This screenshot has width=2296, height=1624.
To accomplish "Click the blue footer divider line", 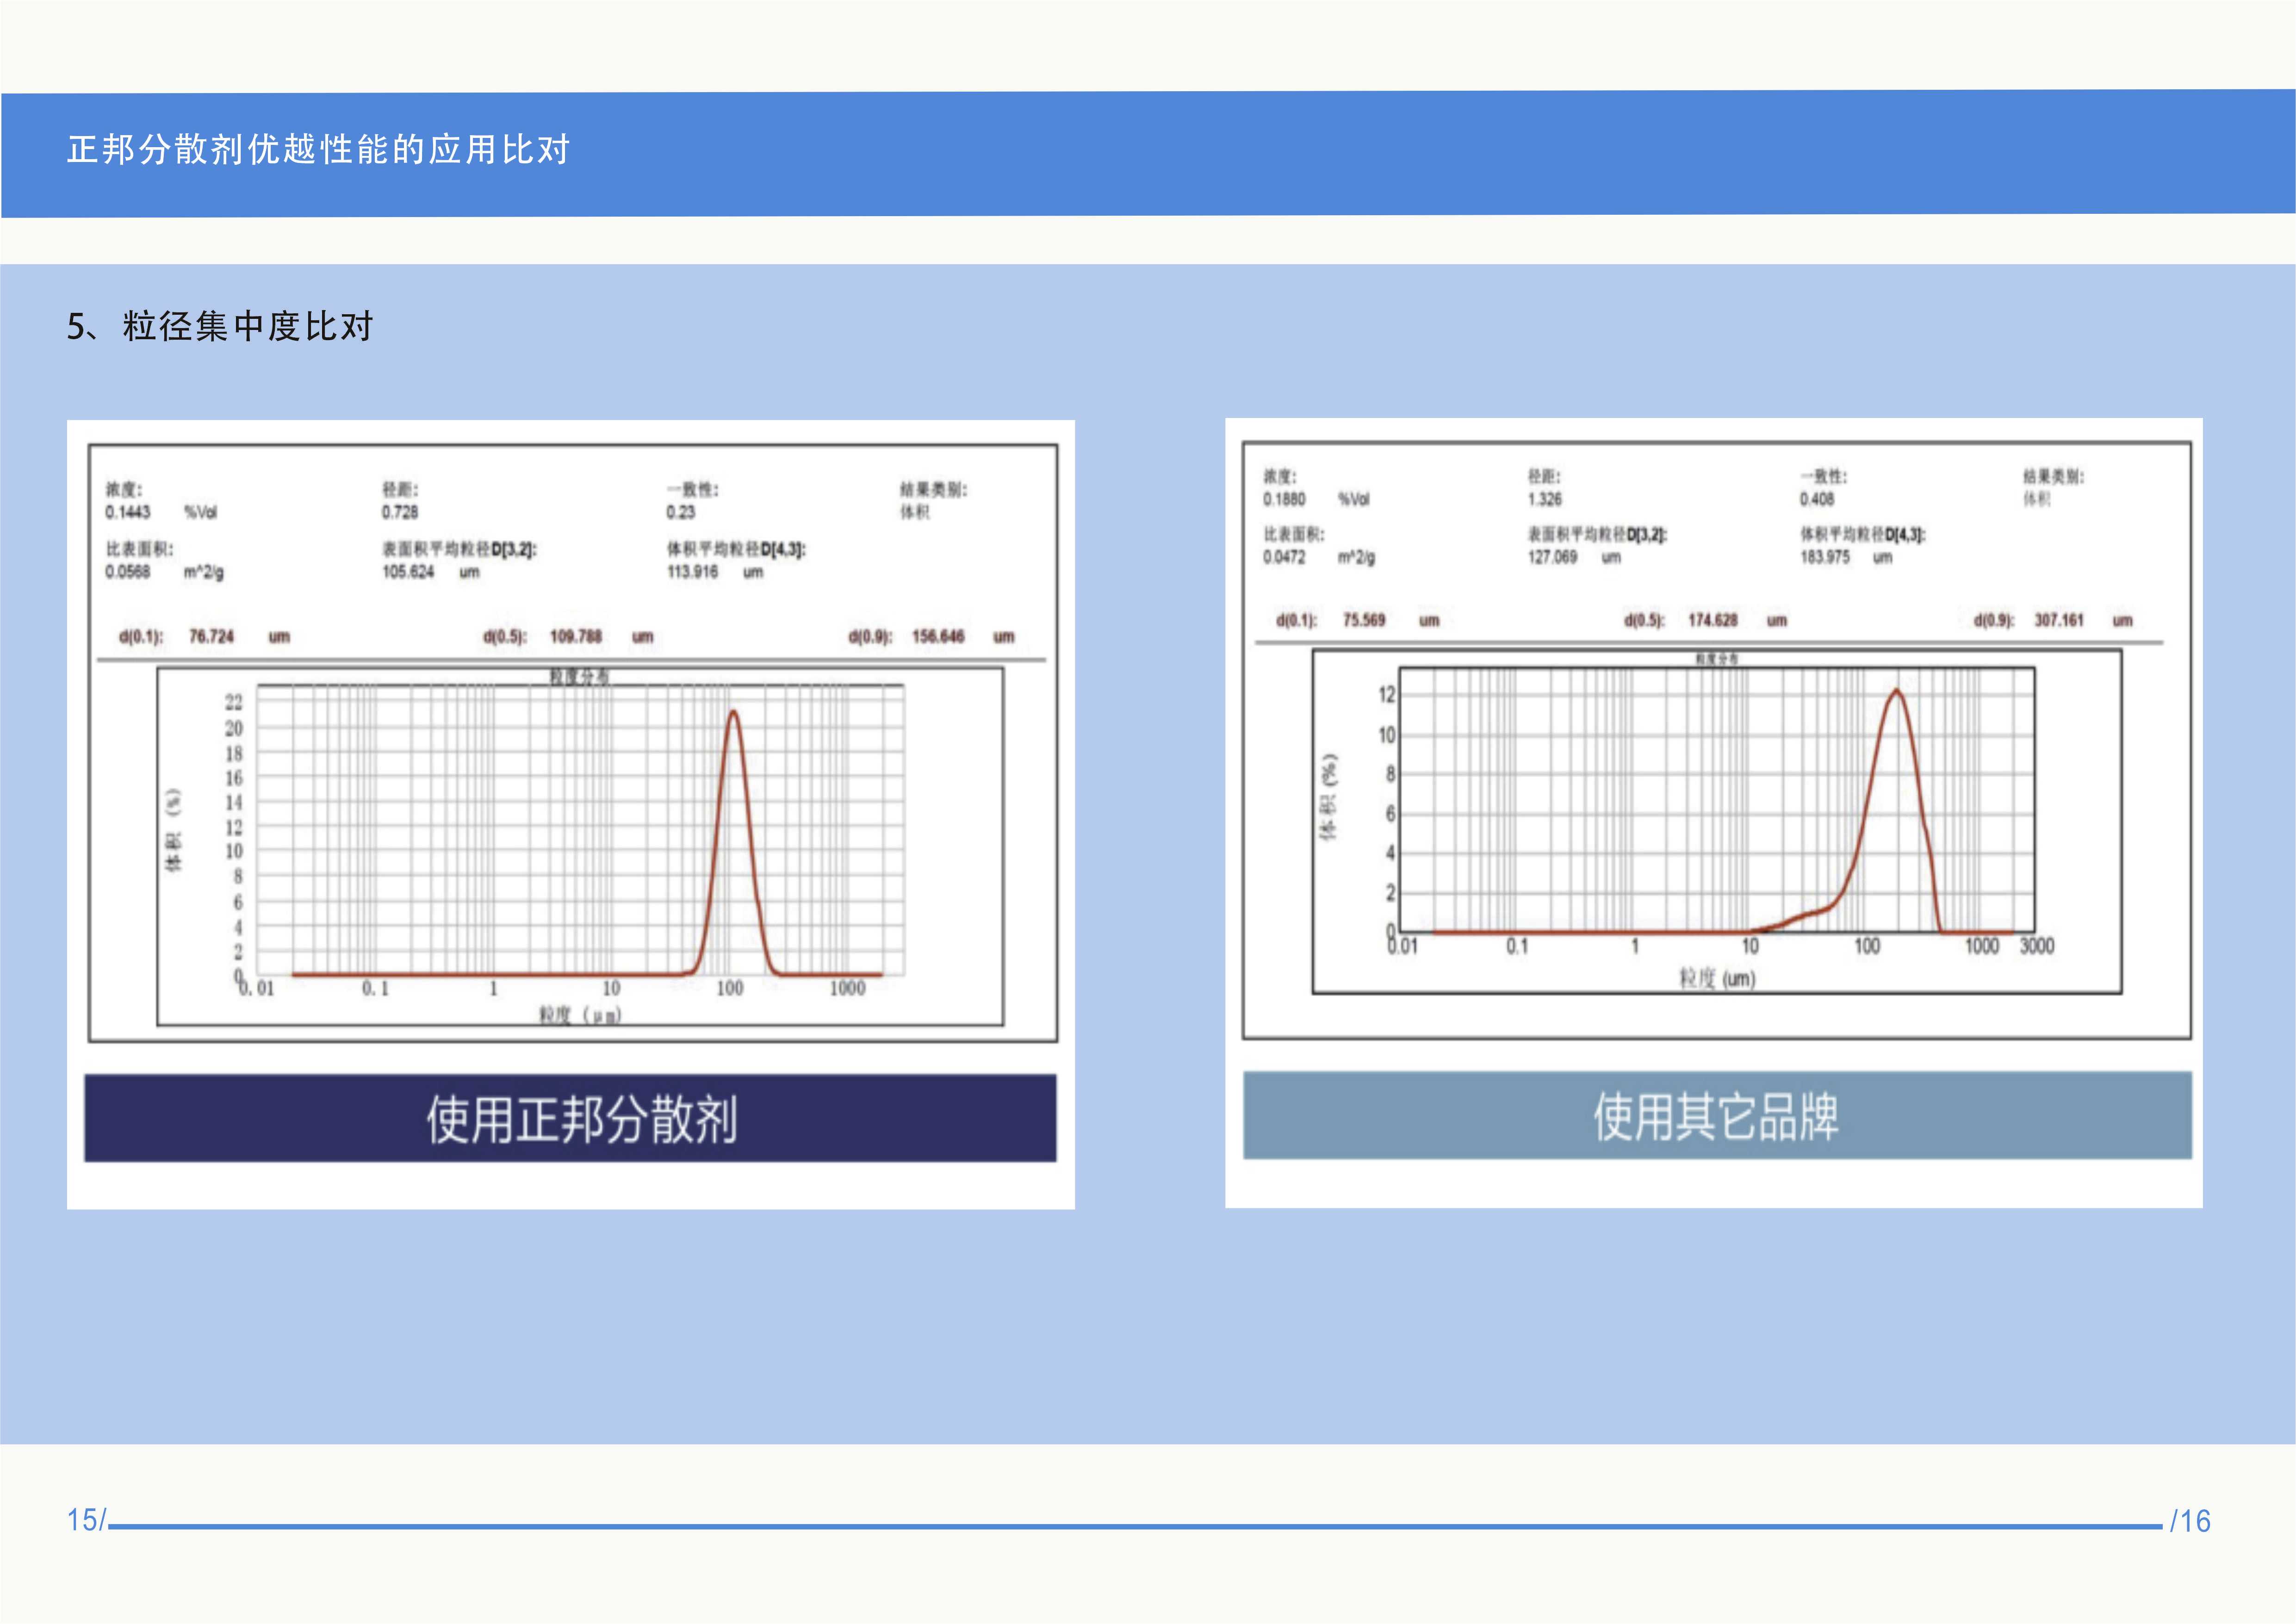I will click(x=1135, y=1527).
